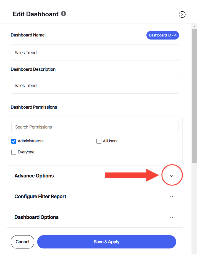Click the Cancel button

click(x=22, y=242)
